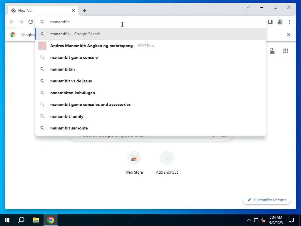Pick the manambit family suggestion
301x226 pixels.
click(x=151, y=116)
